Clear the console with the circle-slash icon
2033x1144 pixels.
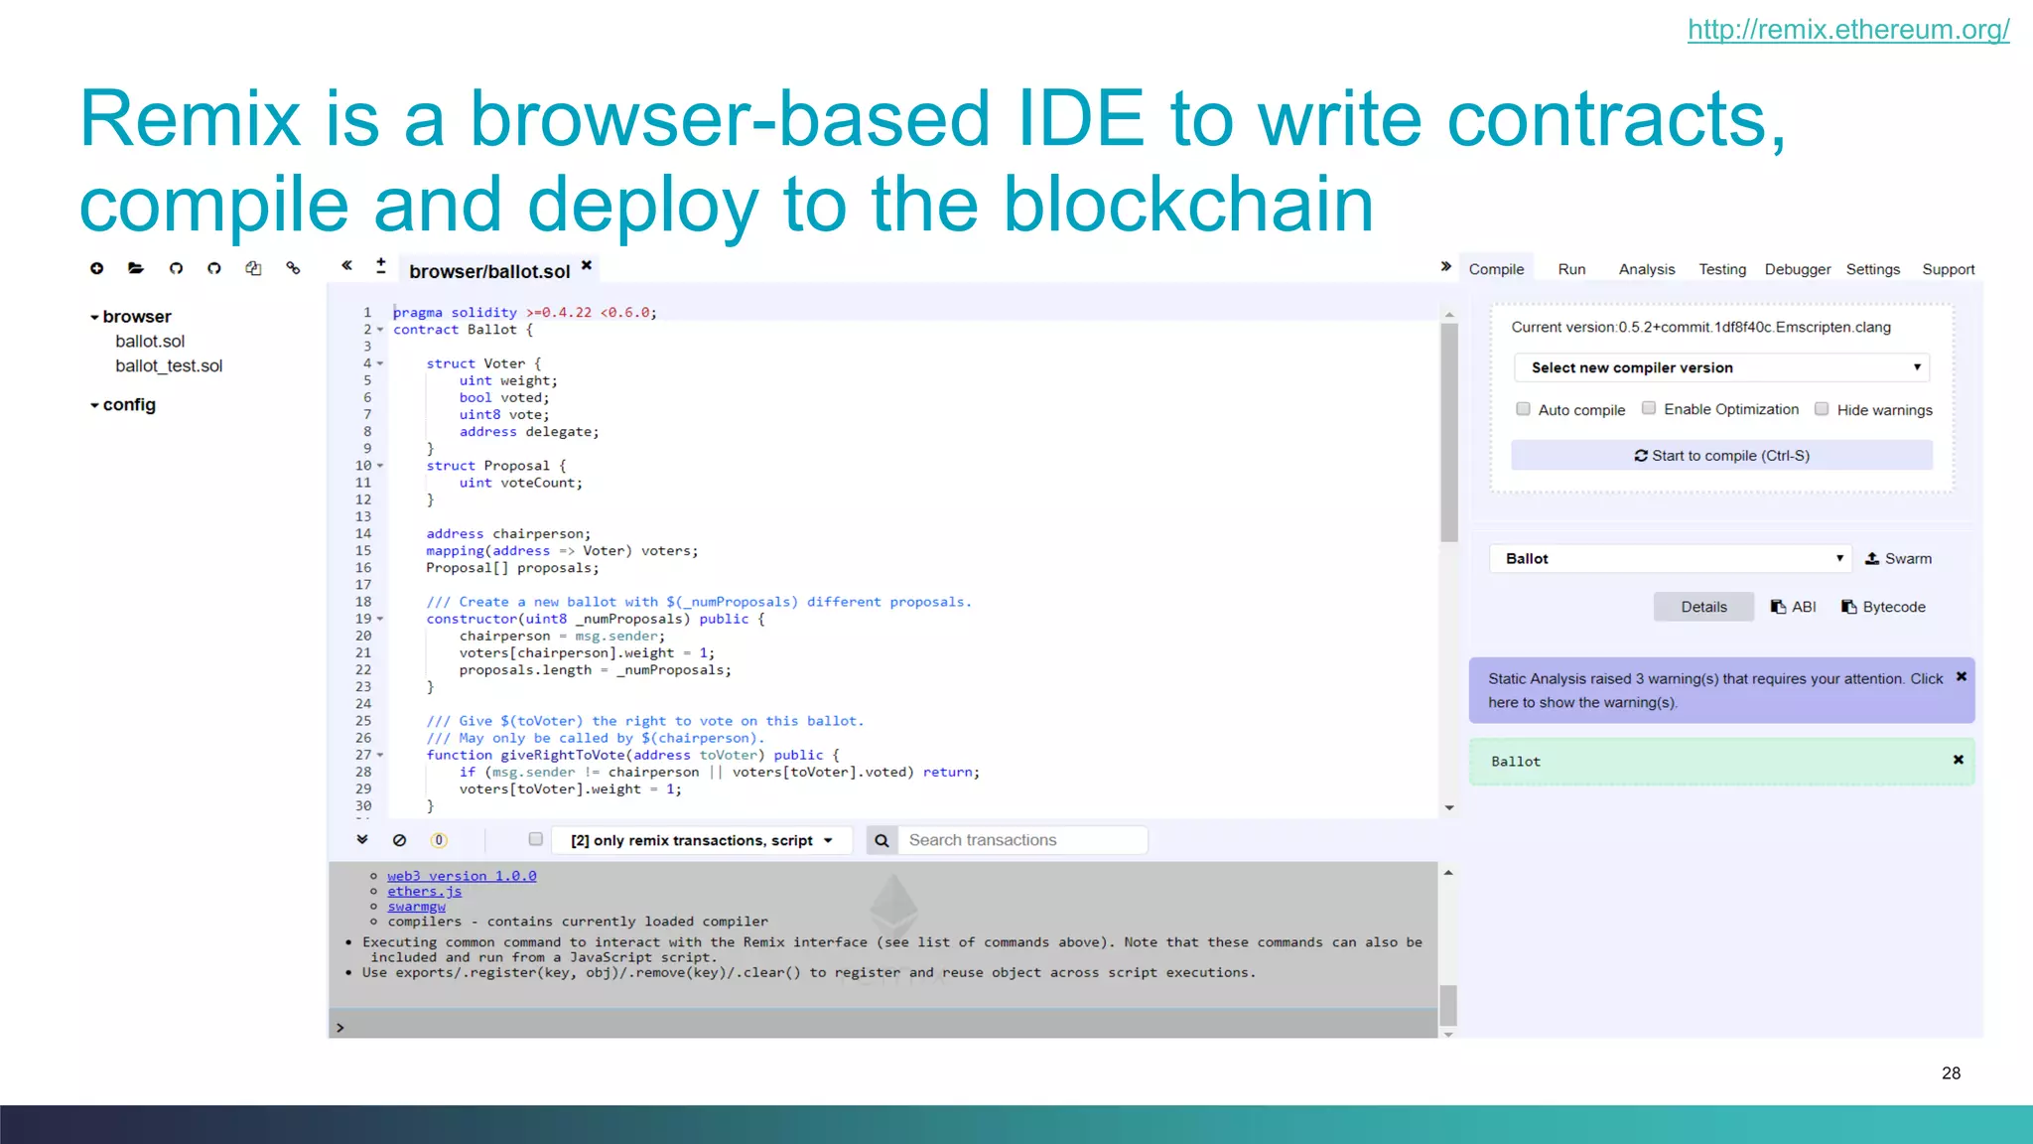pos(399,840)
